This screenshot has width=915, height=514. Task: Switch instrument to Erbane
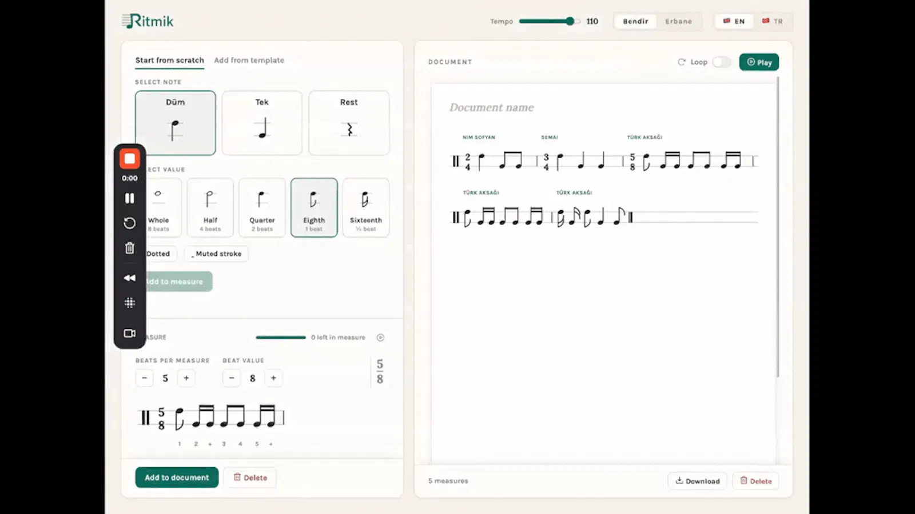tap(678, 21)
